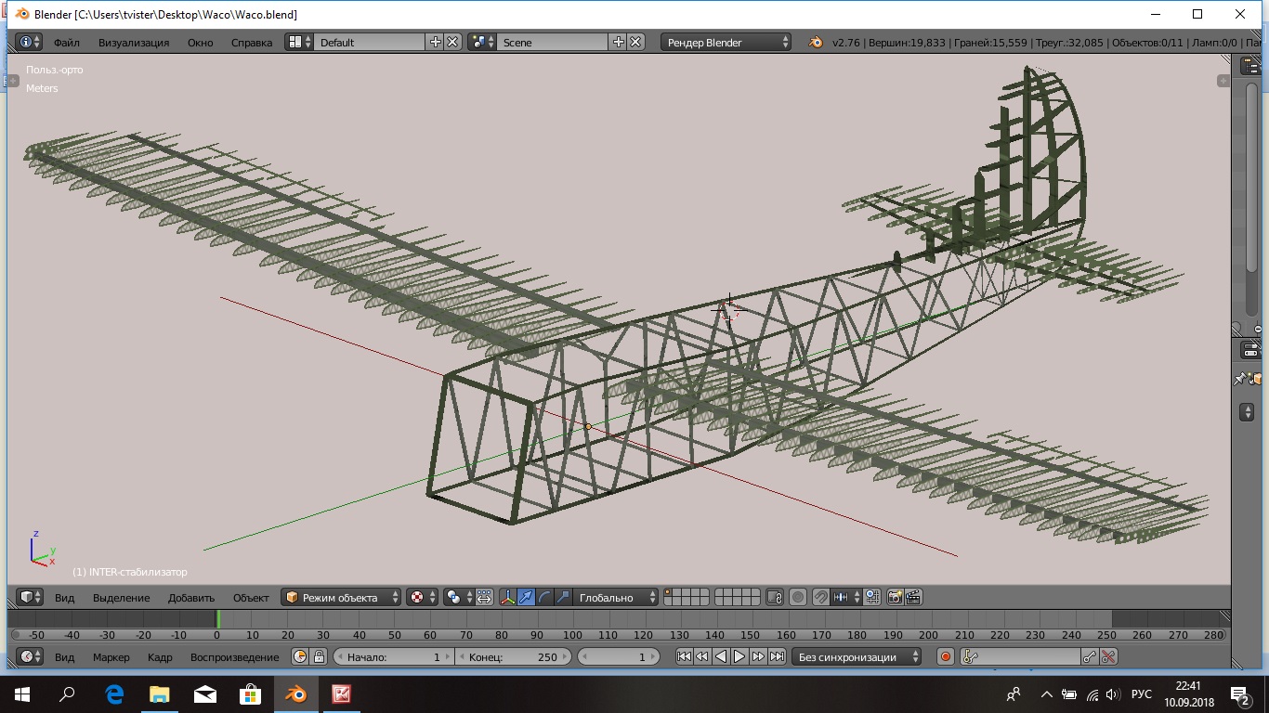Click the insert keyframe key icon
The image size is (1269, 713).
pos(1090,656)
